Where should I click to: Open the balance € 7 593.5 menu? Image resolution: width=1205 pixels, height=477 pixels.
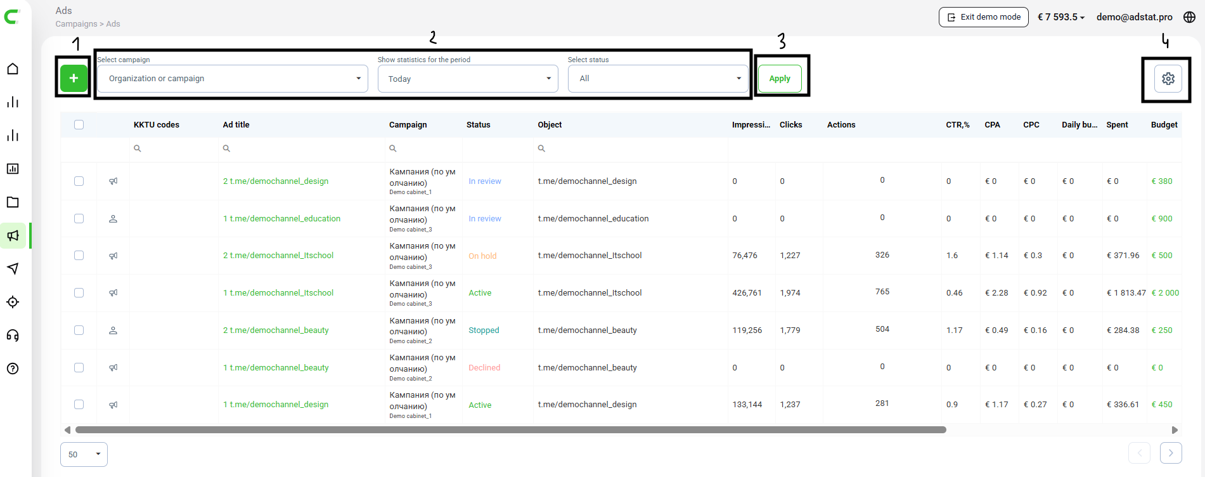[x=1061, y=17]
